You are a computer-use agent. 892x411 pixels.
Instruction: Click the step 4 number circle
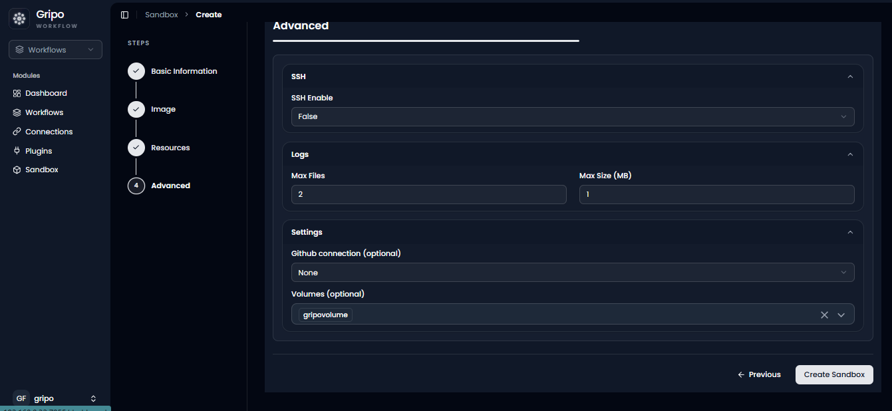(x=136, y=186)
